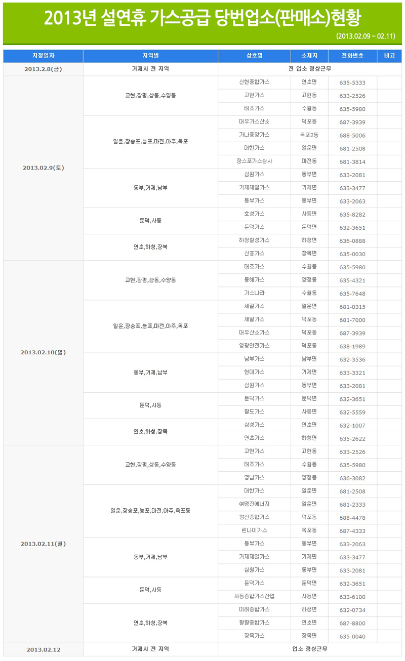The height and width of the screenshot is (661, 405).
Task: Click the 신현종합가스 business name
Action: point(254,82)
